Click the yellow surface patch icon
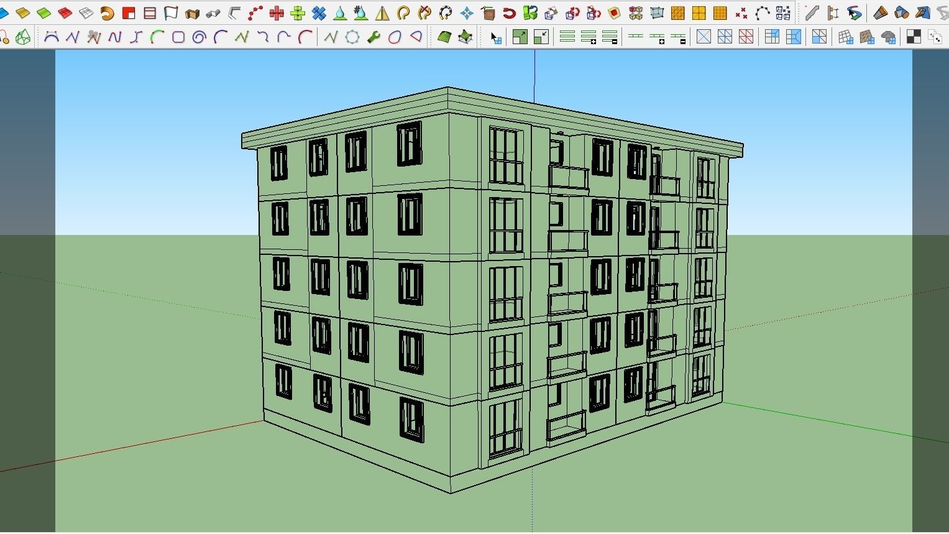The height and width of the screenshot is (534, 949). 23,13
